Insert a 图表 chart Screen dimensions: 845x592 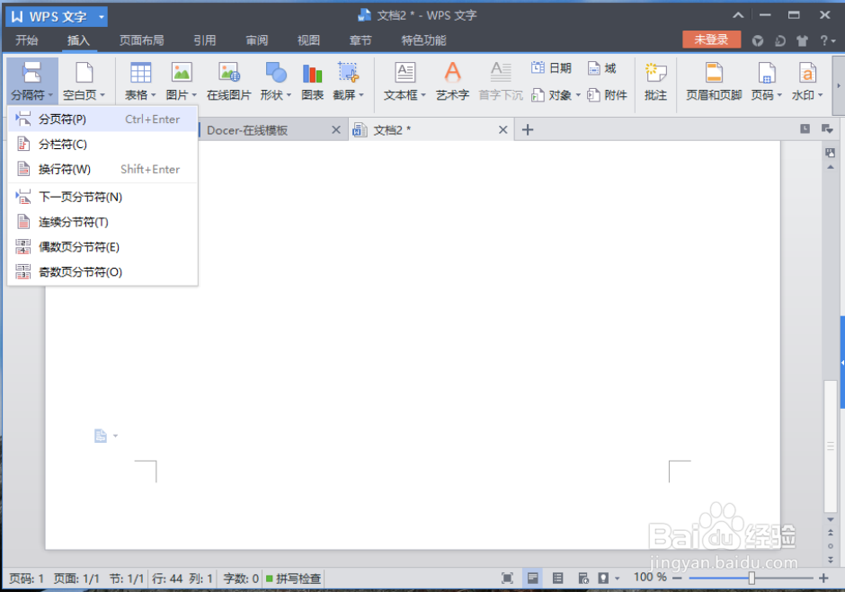pos(313,81)
